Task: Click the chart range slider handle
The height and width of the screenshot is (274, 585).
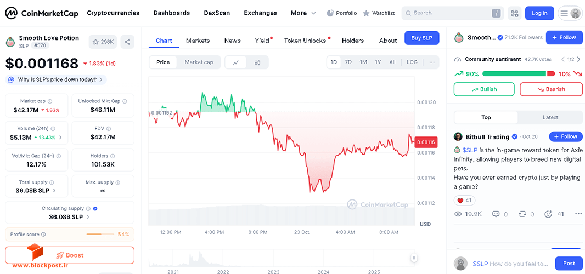Action: click(x=414, y=258)
